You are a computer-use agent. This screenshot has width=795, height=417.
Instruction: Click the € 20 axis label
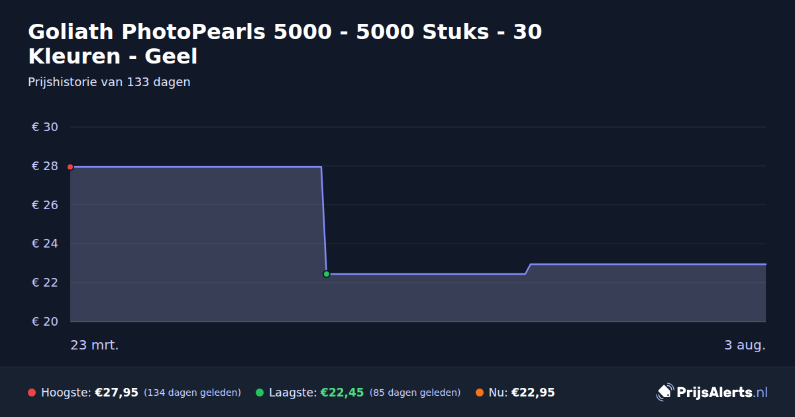point(45,322)
